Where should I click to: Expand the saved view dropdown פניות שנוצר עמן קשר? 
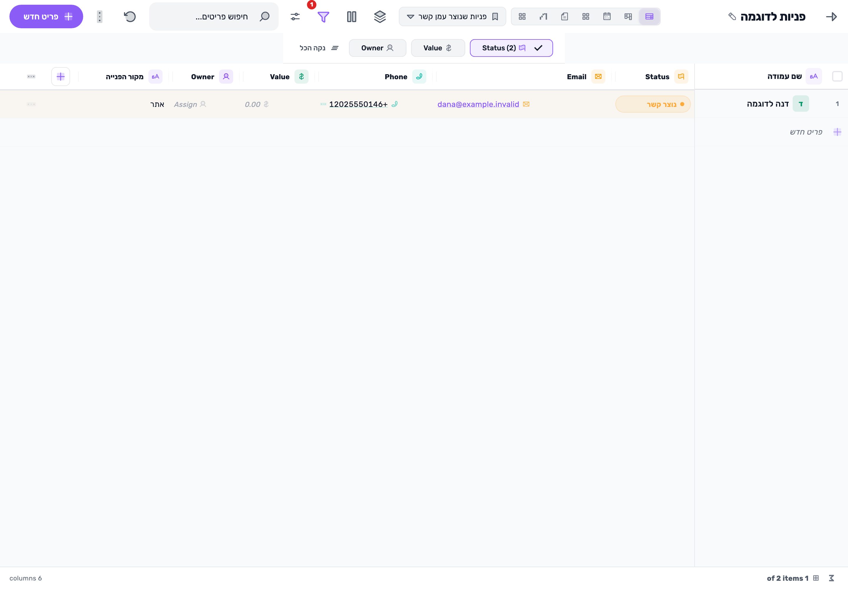pyautogui.click(x=453, y=16)
